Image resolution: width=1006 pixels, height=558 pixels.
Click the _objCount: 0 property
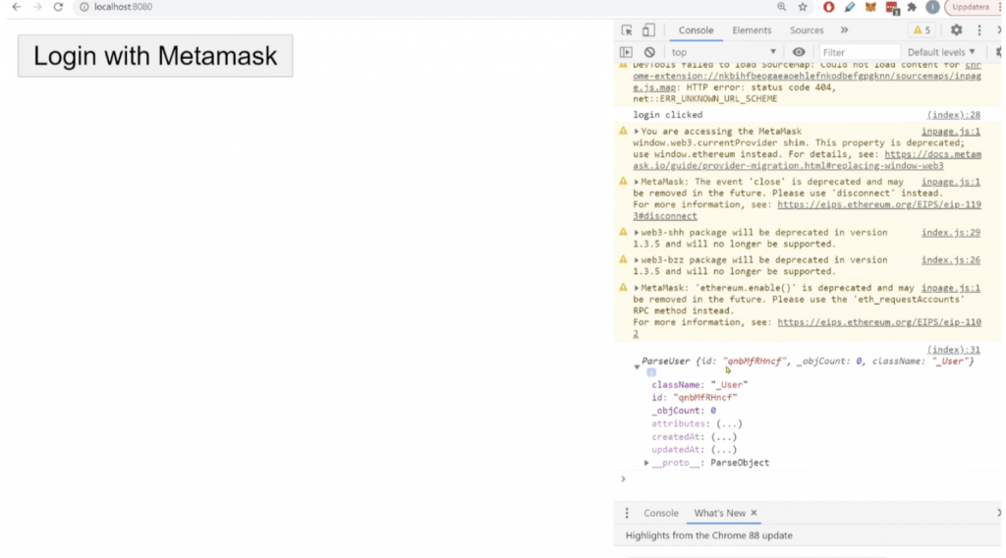point(684,411)
